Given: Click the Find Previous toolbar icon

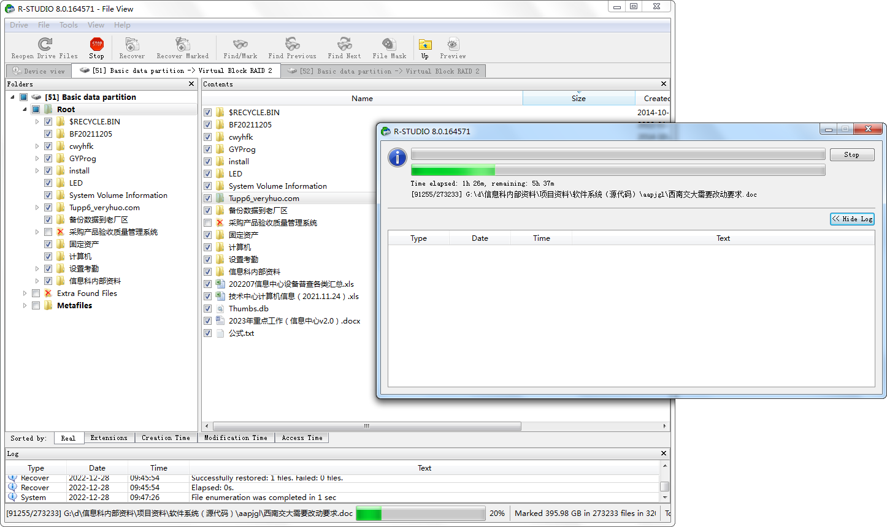Looking at the screenshot, I should point(293,44).
